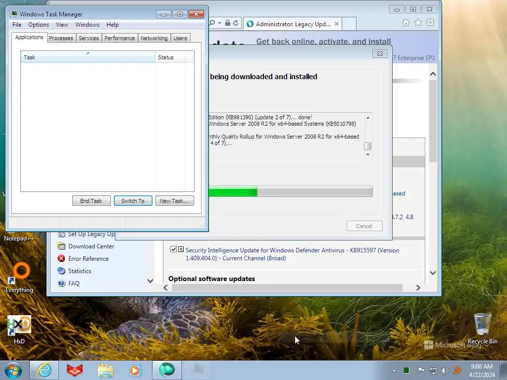The image size is (507, 380).
Task: Click the Statistics sidebar icon
Action: [x=61, y=271]
